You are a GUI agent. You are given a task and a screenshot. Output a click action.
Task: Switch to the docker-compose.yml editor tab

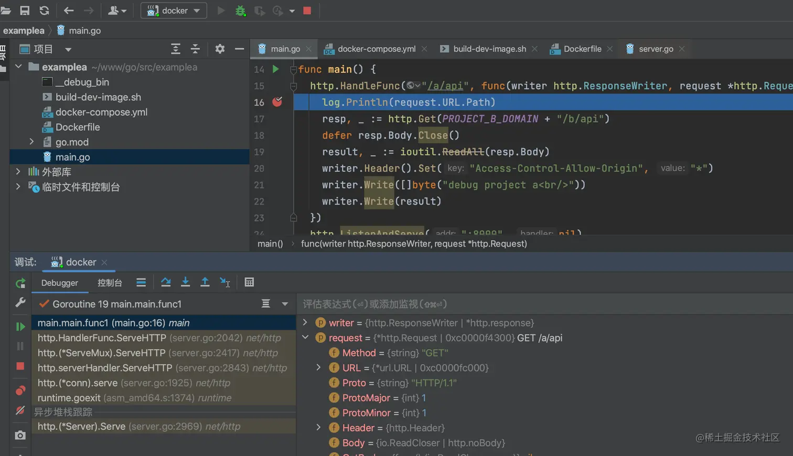(376, 49)
